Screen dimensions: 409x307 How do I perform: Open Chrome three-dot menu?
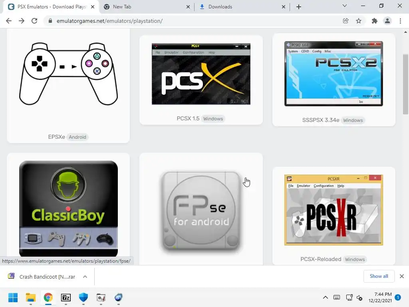point(400,21)
